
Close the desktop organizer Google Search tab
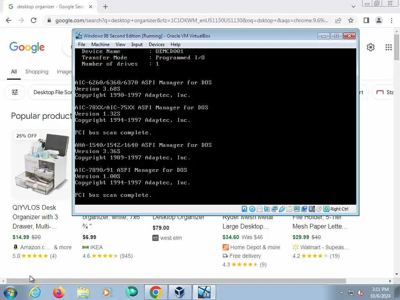91,7
